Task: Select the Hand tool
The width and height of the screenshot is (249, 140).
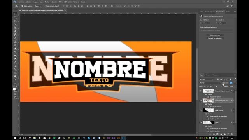Action: [x=15, y=76]
